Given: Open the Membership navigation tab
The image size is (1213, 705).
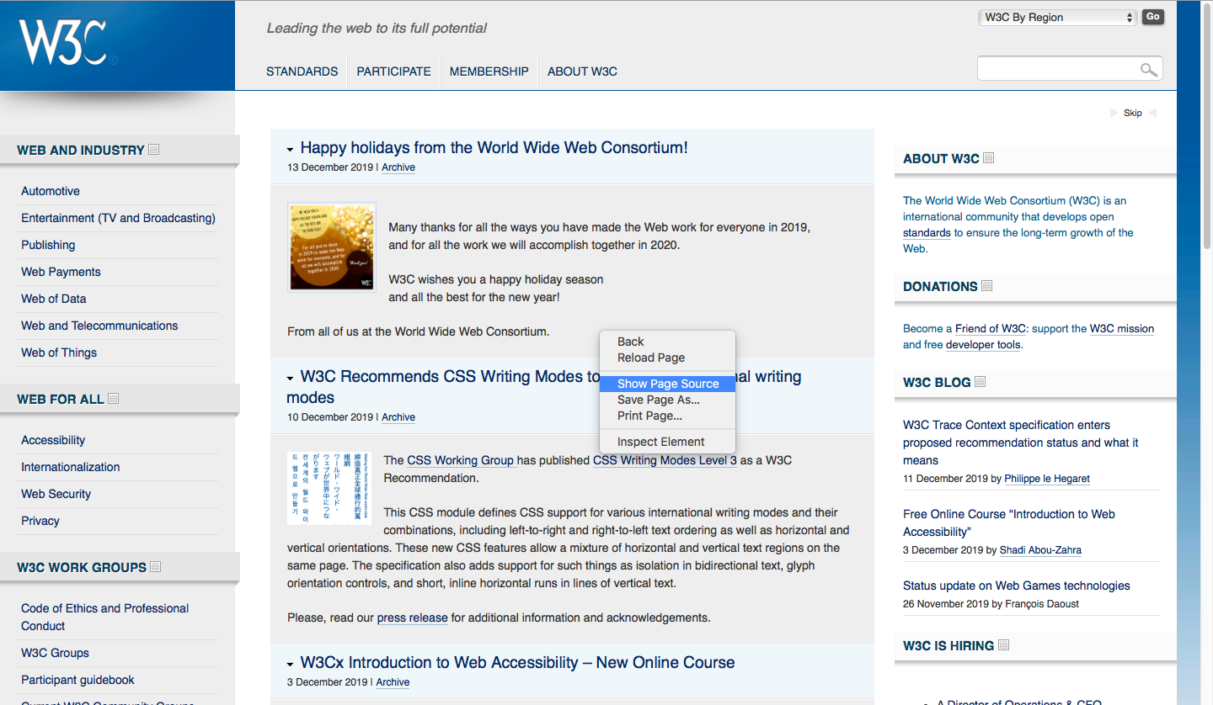Looking at the screenshot, I should pos(489,72).
